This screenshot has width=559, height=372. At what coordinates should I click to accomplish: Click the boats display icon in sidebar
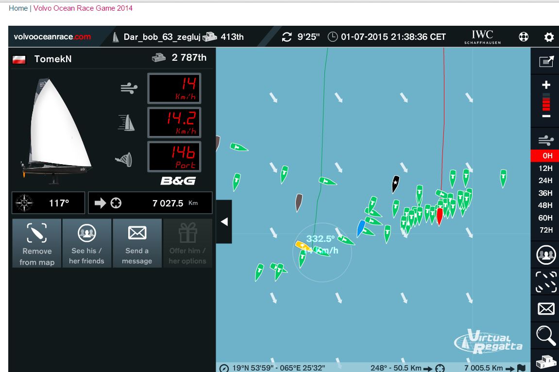(x=546, y=282)
